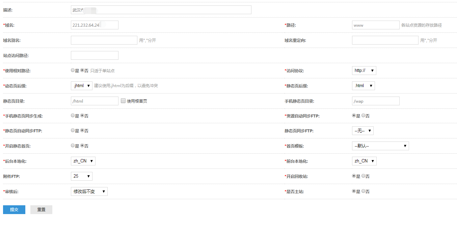Click the 首页模板 field label

[294, 146]
